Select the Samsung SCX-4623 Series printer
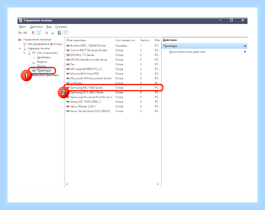This screenshot has height=210, width=265. 112,93
